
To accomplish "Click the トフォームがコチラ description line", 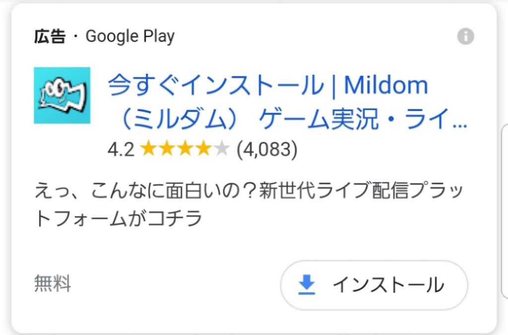I will [x=118, y=219].
